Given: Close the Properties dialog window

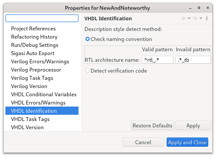Looking at the screenshot, I should pos(208,8).
